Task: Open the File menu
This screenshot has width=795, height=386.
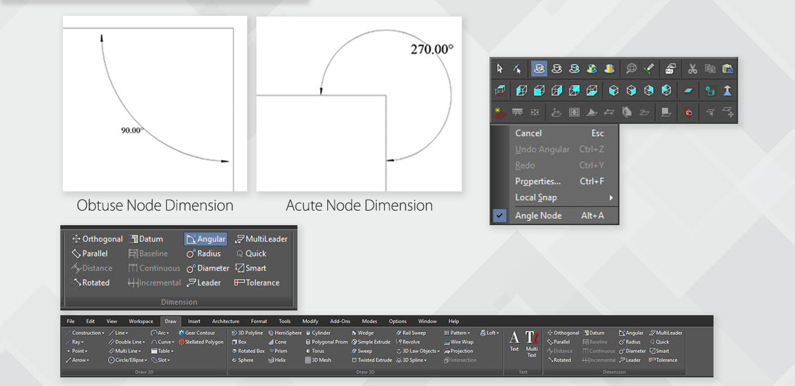Action: tap(71, 321)
